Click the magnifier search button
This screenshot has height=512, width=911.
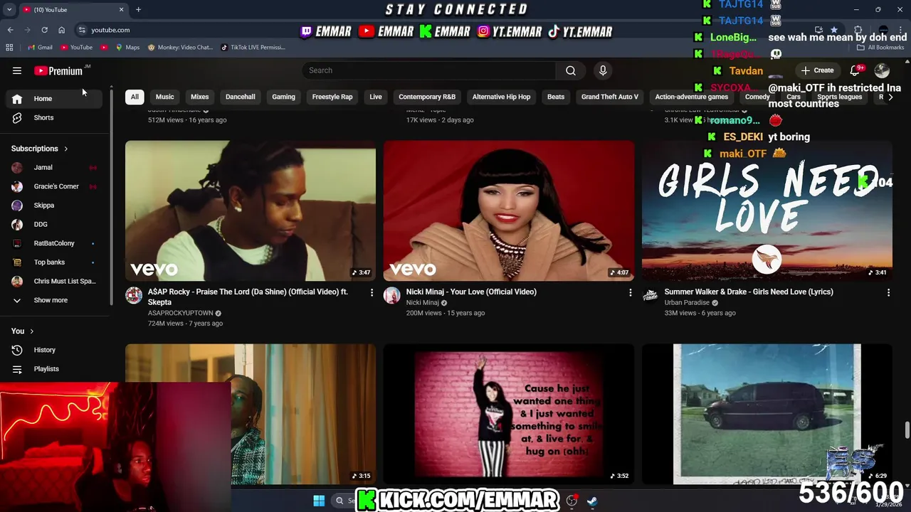[x=571, y=70]
